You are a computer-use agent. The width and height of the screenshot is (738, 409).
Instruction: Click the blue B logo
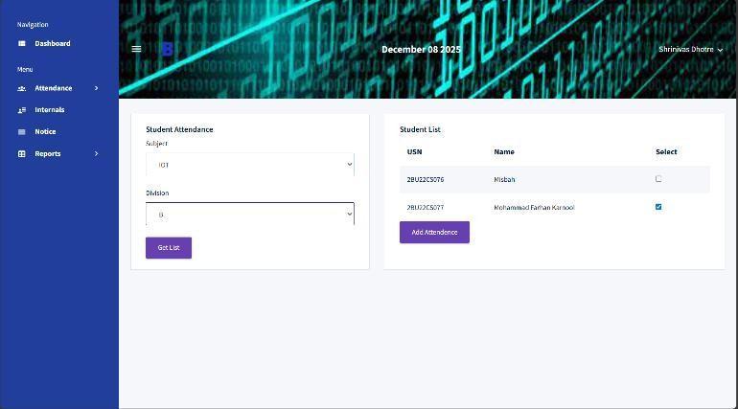click(168, 49)
